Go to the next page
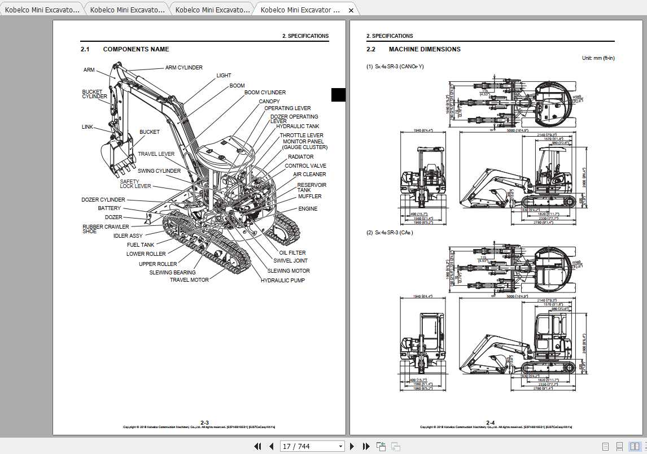The height and width of the screenshot is (454, 647). click(352, 446)
